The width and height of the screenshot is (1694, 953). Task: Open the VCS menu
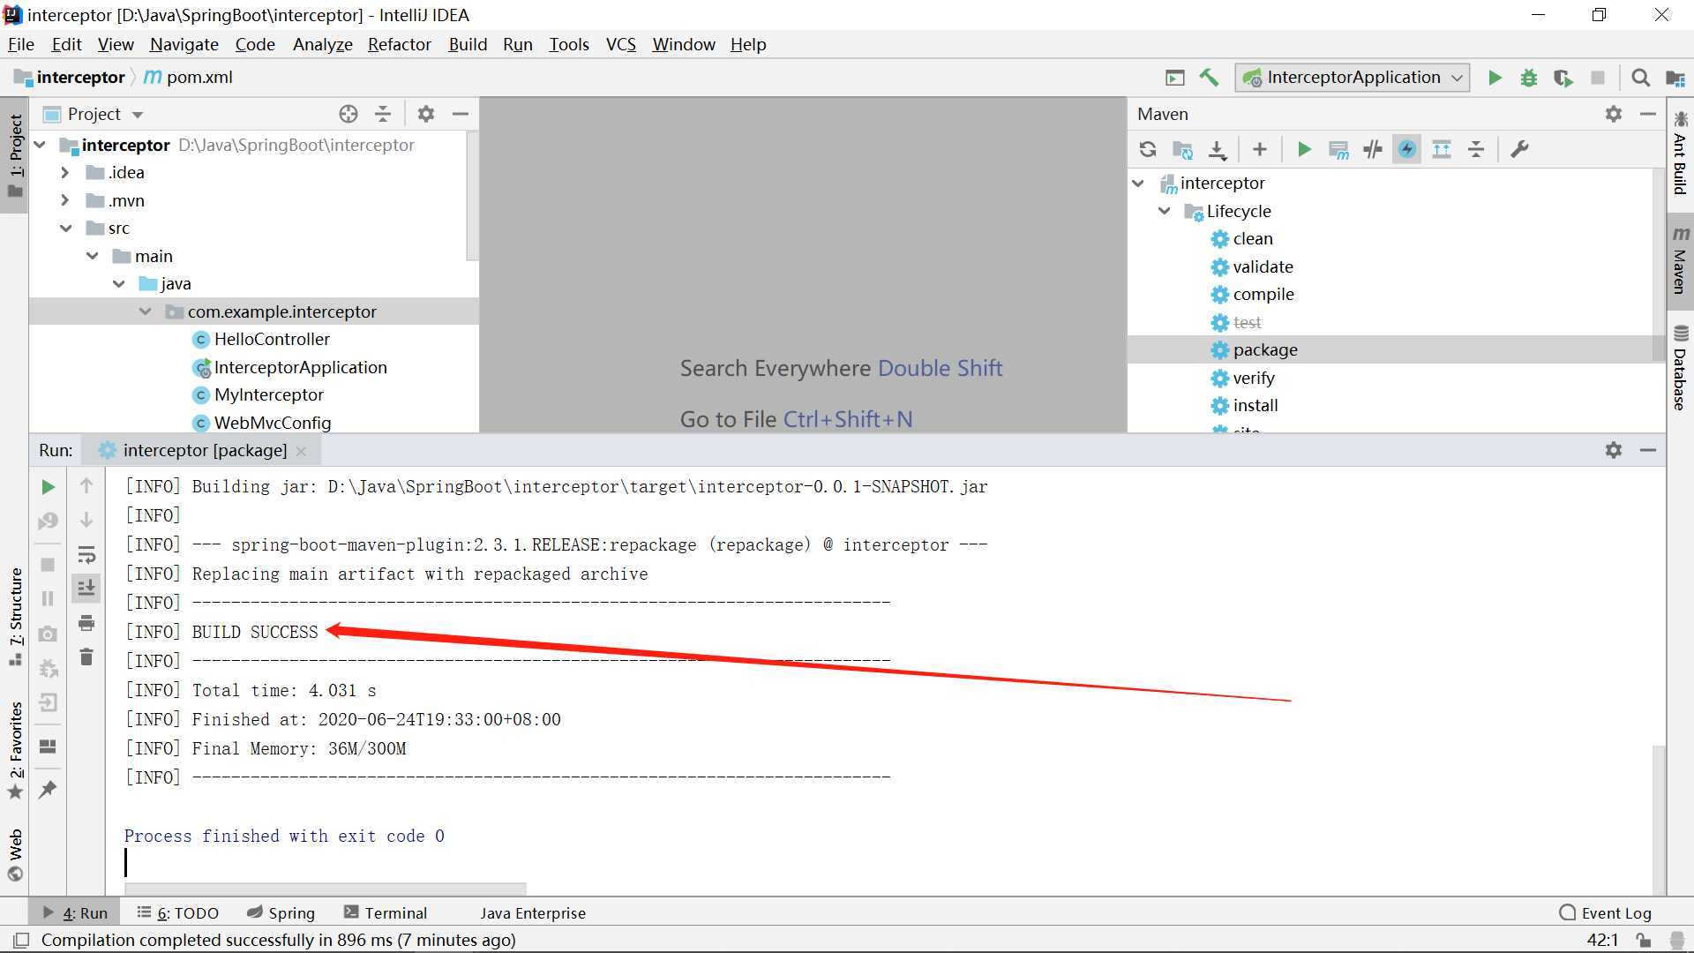pos(621,44)
